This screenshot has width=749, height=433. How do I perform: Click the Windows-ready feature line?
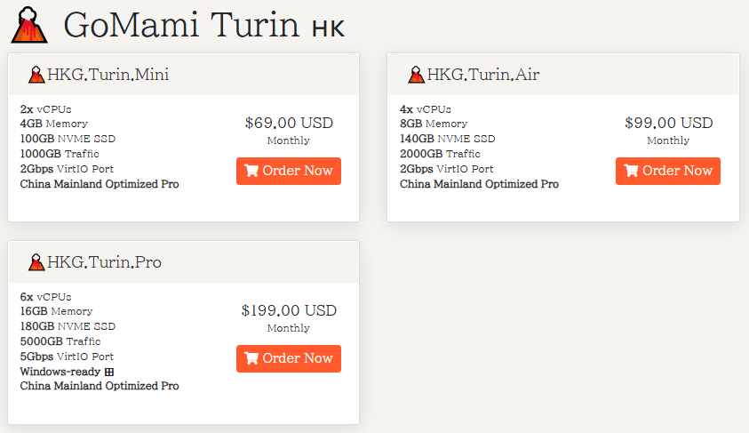tap(60, 372)
